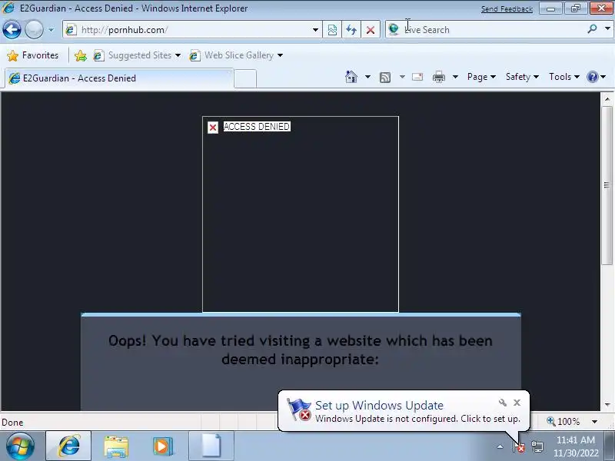Viewport: 615px width, 461px height.
Task: Click the scroll down arrow of page scrollbar
Action: [x=607, y=404]
